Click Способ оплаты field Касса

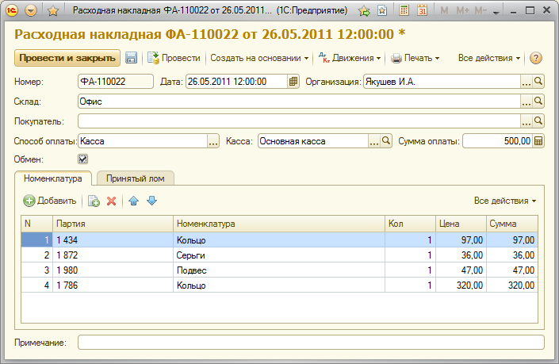click(x=143, y=141)
